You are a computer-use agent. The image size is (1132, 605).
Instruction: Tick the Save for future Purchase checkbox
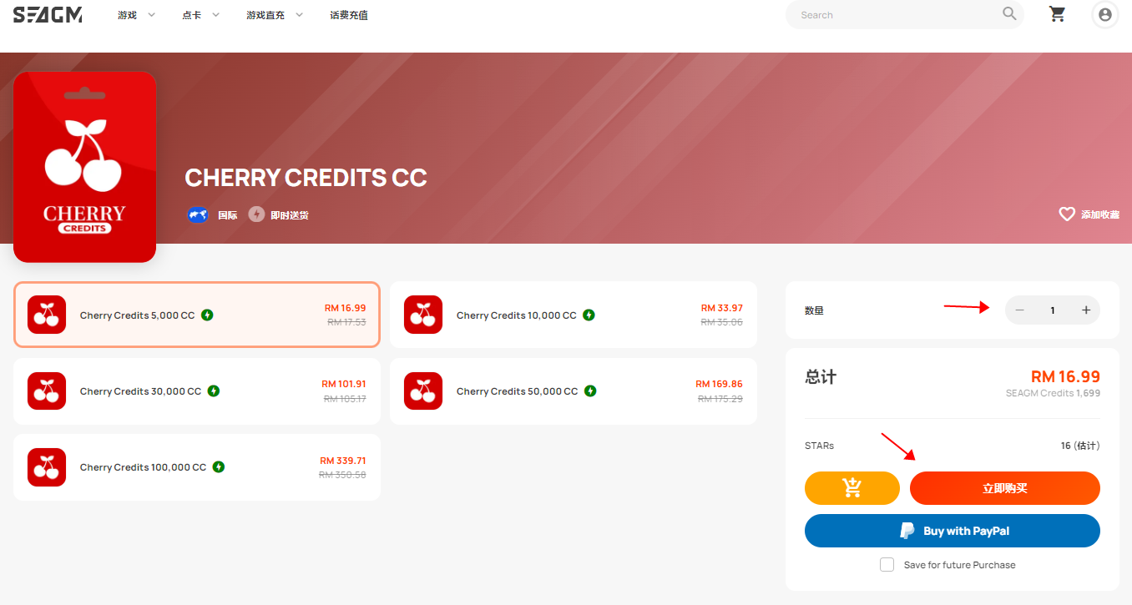click(x=887, y=565)
